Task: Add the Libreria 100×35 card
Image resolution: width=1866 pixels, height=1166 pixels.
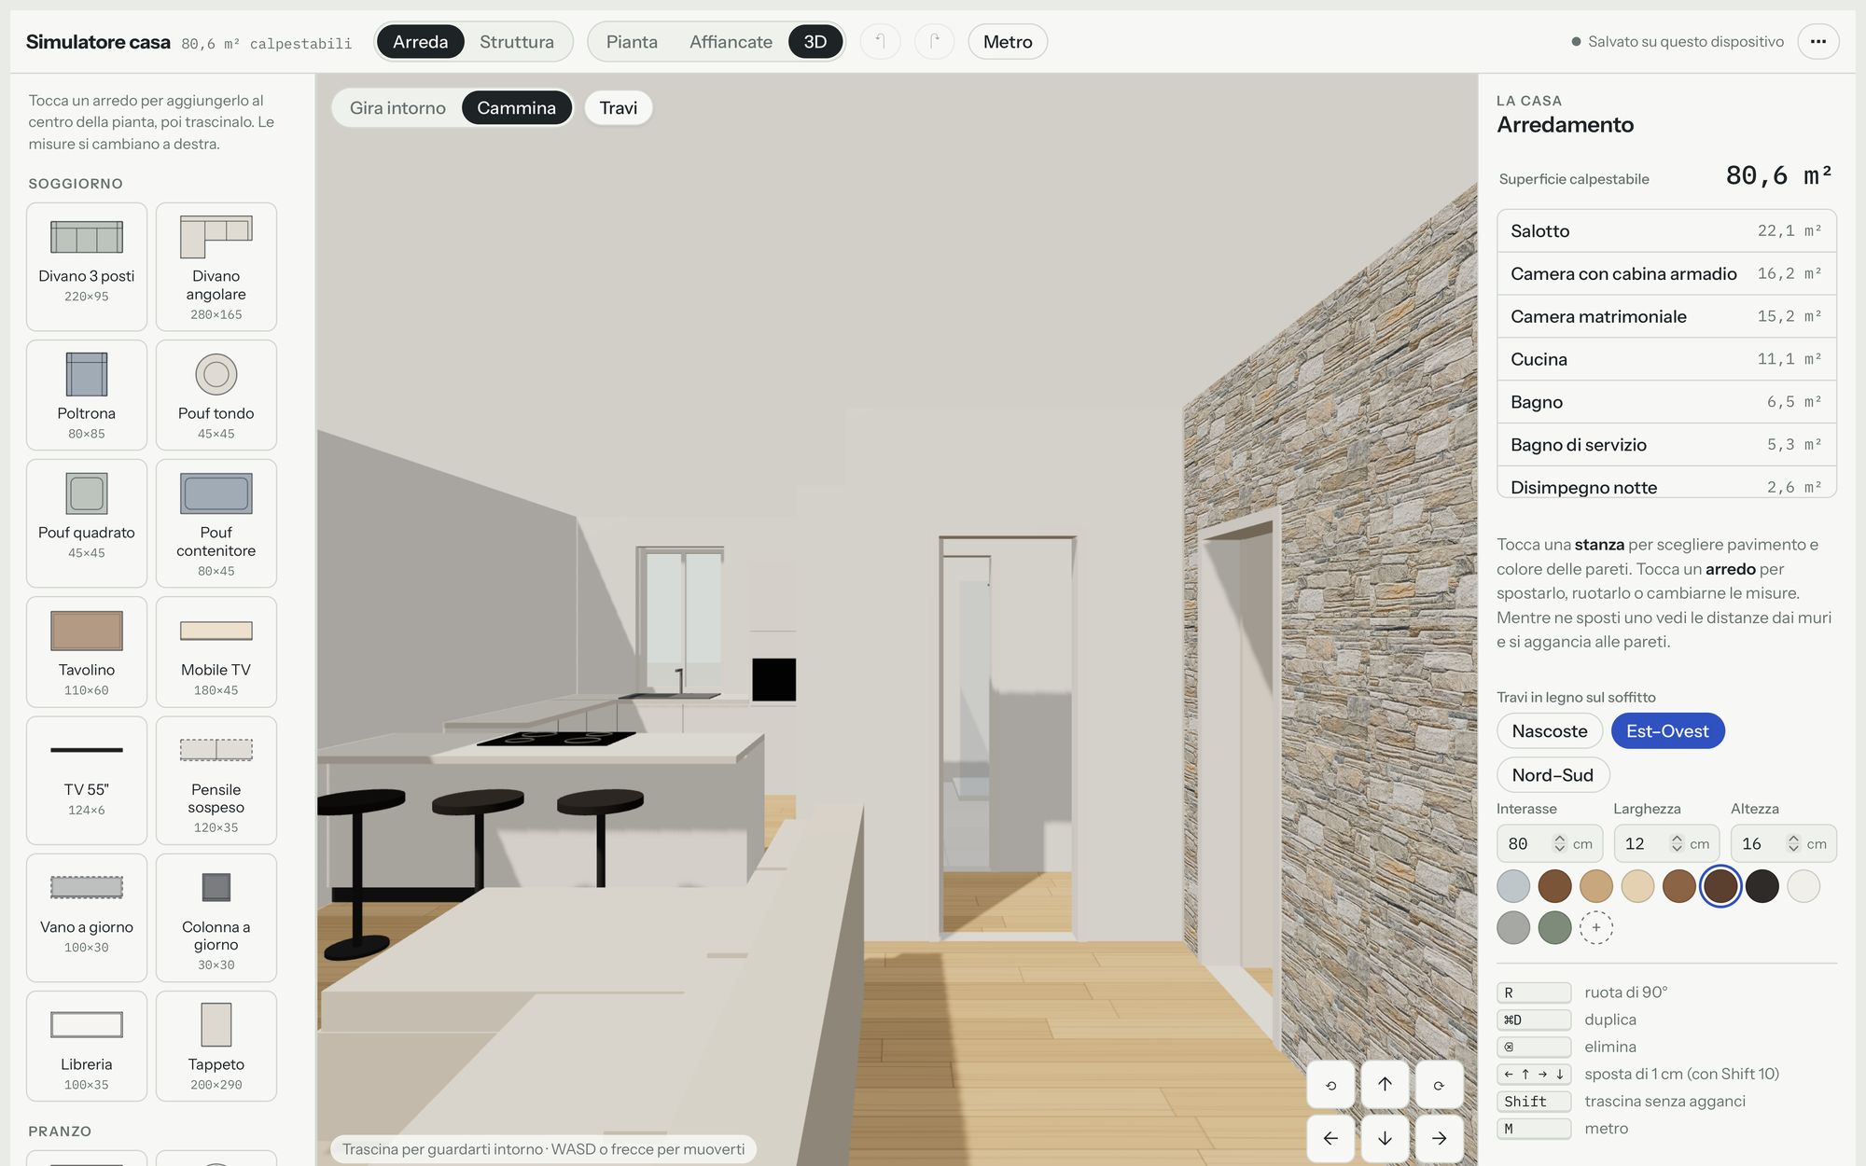Action: click(87, 1047)
